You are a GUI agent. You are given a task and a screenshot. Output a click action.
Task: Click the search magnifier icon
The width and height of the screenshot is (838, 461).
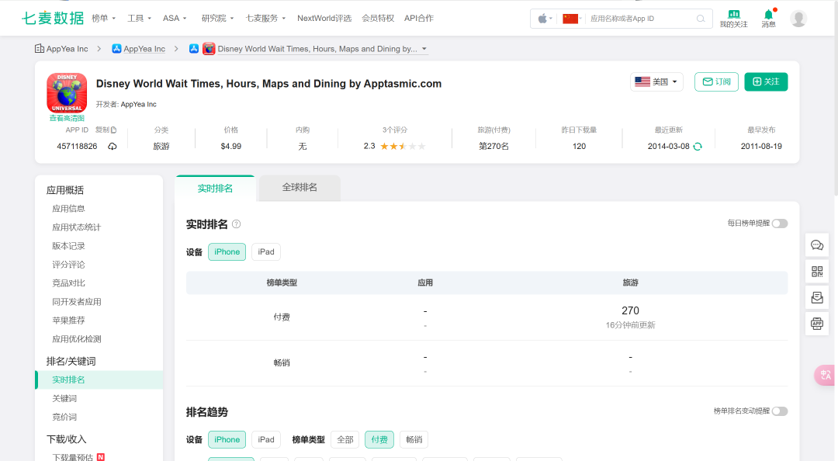[x=701, y=19]
